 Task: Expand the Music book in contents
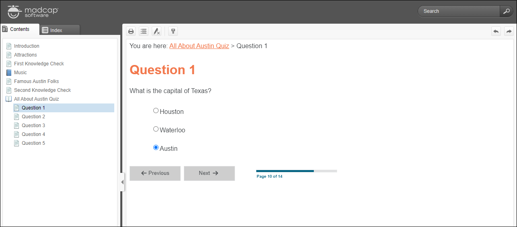point(9,73)
